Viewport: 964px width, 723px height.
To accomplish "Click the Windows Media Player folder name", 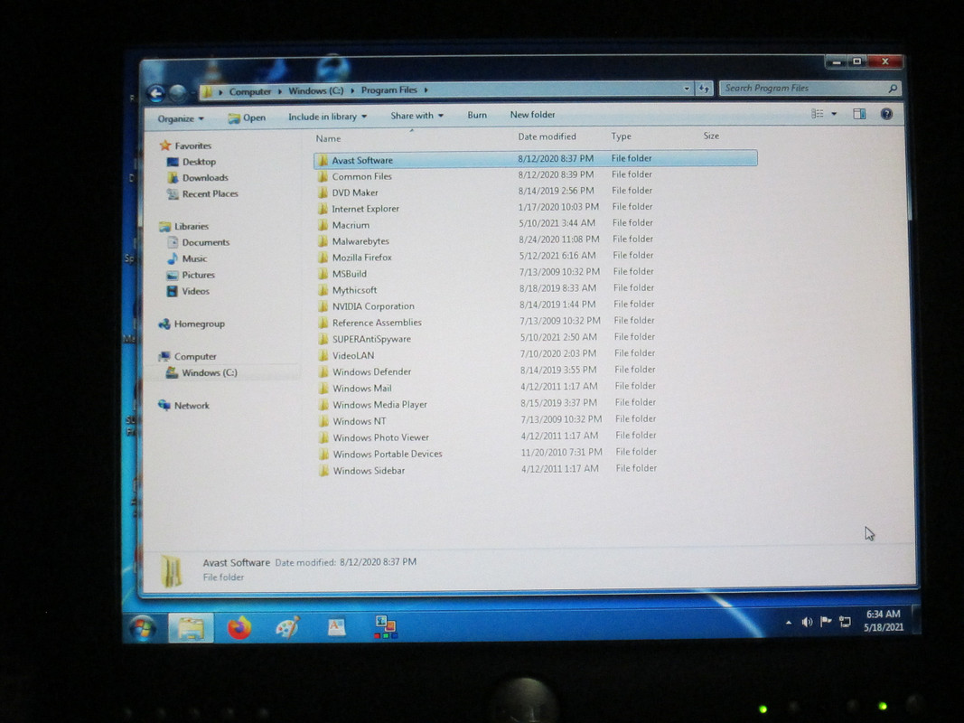I will (x=380, y=405).
